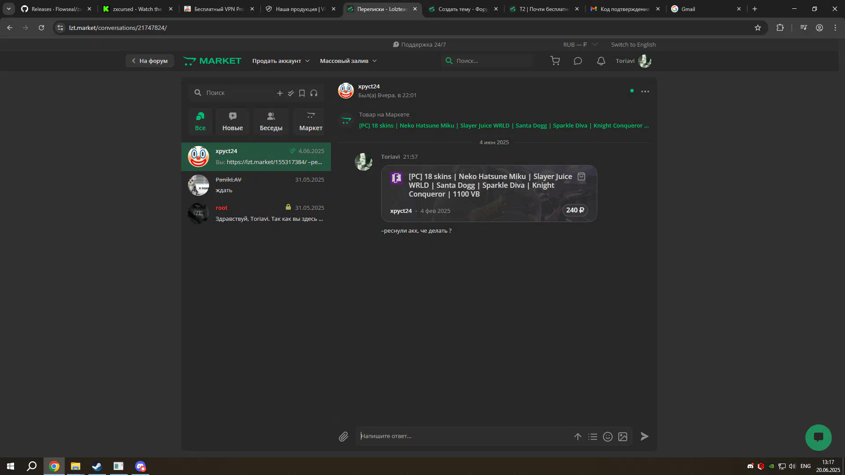Click insert image icon in reply field

(623, 437)
